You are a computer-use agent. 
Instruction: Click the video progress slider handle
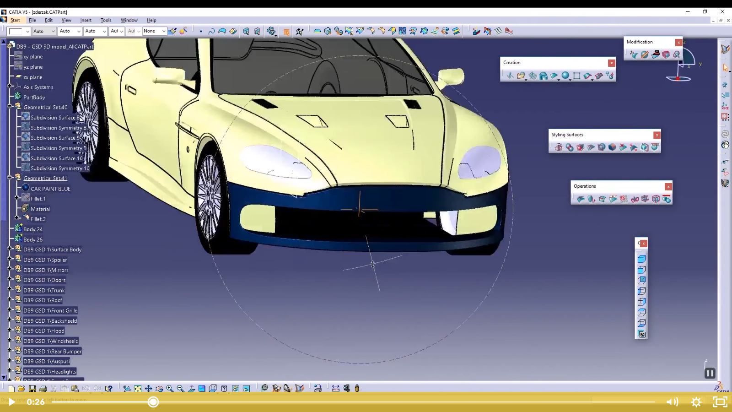(x=153, y=402)
